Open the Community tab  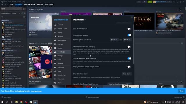(30, 5)
